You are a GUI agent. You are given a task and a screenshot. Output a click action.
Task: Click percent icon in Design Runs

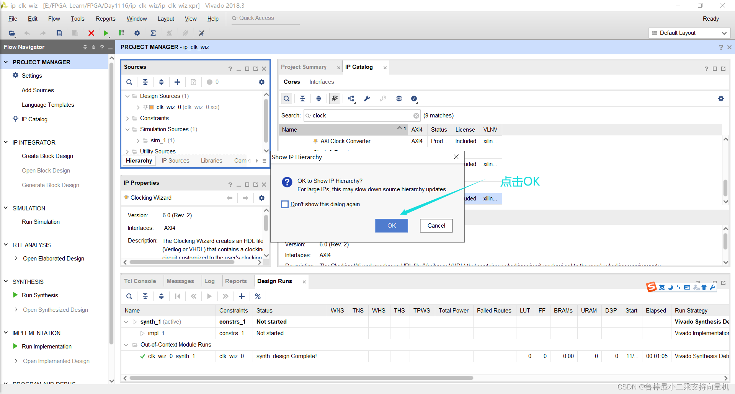(x=258, y=296)
